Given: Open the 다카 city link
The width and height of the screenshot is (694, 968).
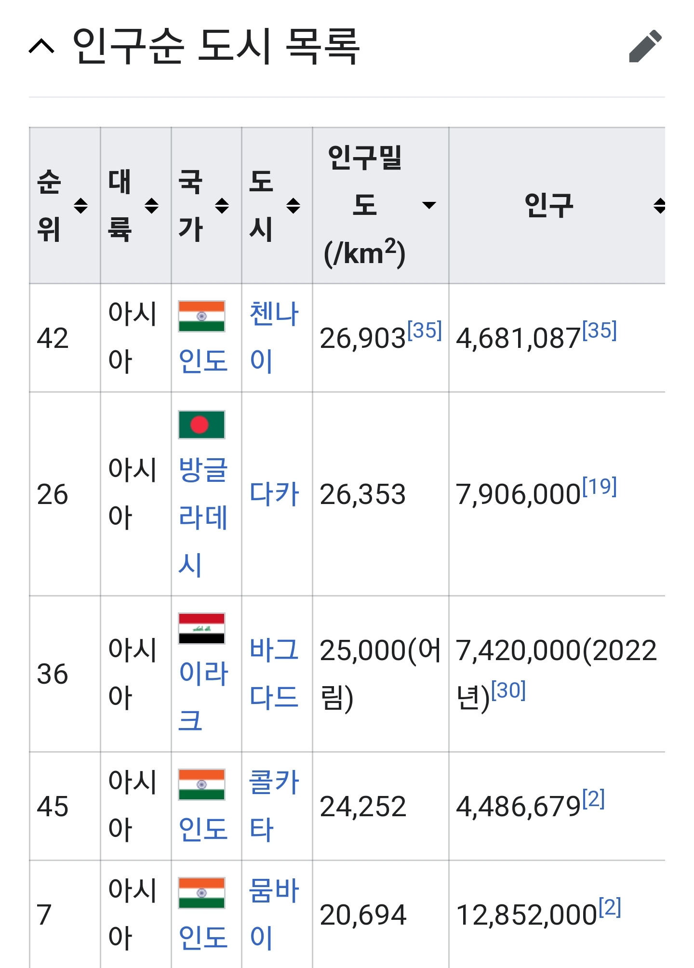Looking at the screenshot, I should 274,494.
